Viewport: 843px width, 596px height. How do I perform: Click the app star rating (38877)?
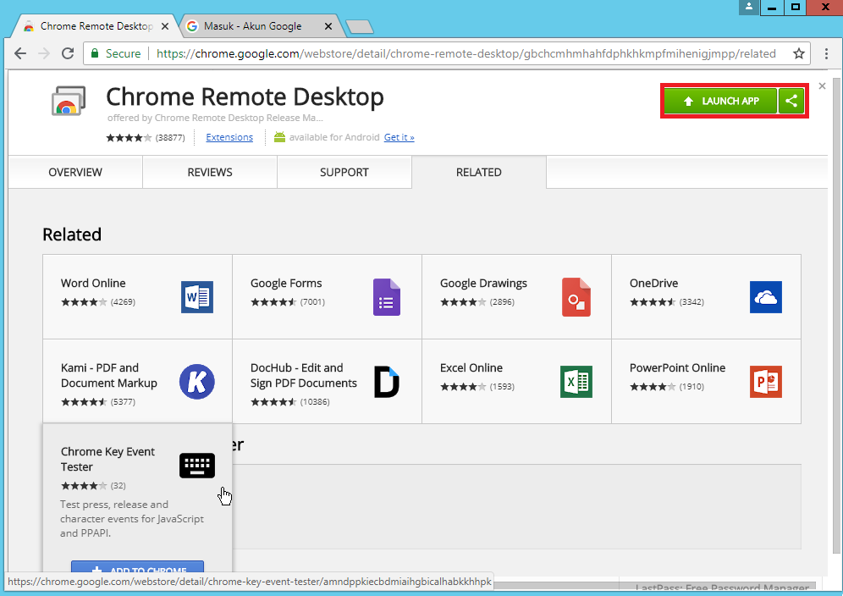point(146,138)
